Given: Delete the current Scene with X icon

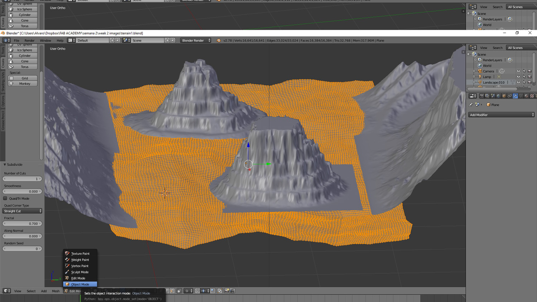Looking at the screenshot, I should [x=173, y=40].
